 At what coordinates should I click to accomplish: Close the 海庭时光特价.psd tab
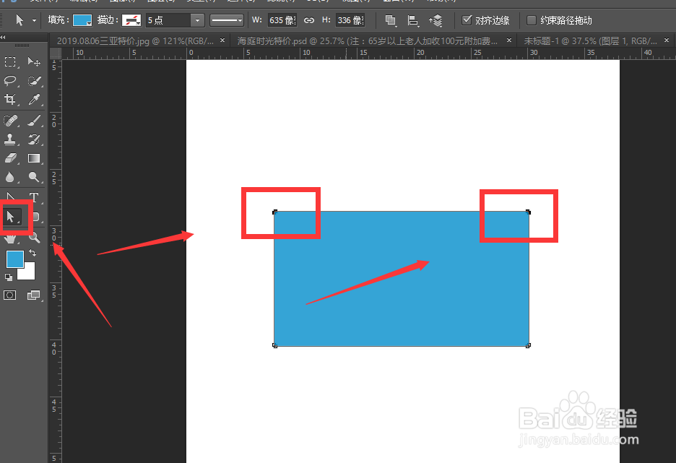click(x=509, y=40)
